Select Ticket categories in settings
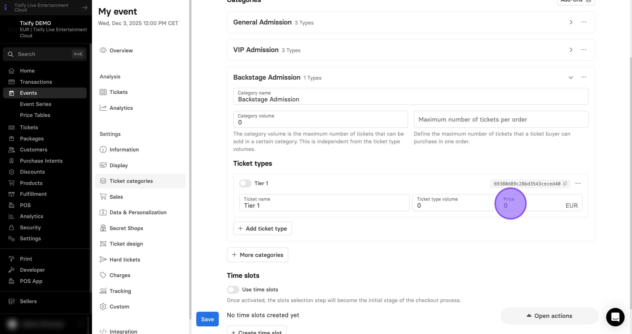 click(x=140, y=181)
